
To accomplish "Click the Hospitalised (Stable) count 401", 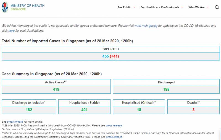I will click(84, 110).
